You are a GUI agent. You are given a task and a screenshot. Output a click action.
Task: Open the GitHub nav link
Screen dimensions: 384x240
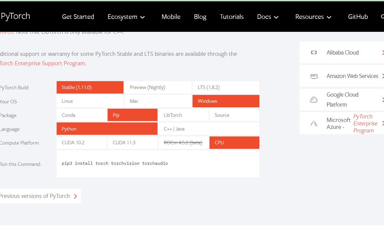click(x=358, y=17)
